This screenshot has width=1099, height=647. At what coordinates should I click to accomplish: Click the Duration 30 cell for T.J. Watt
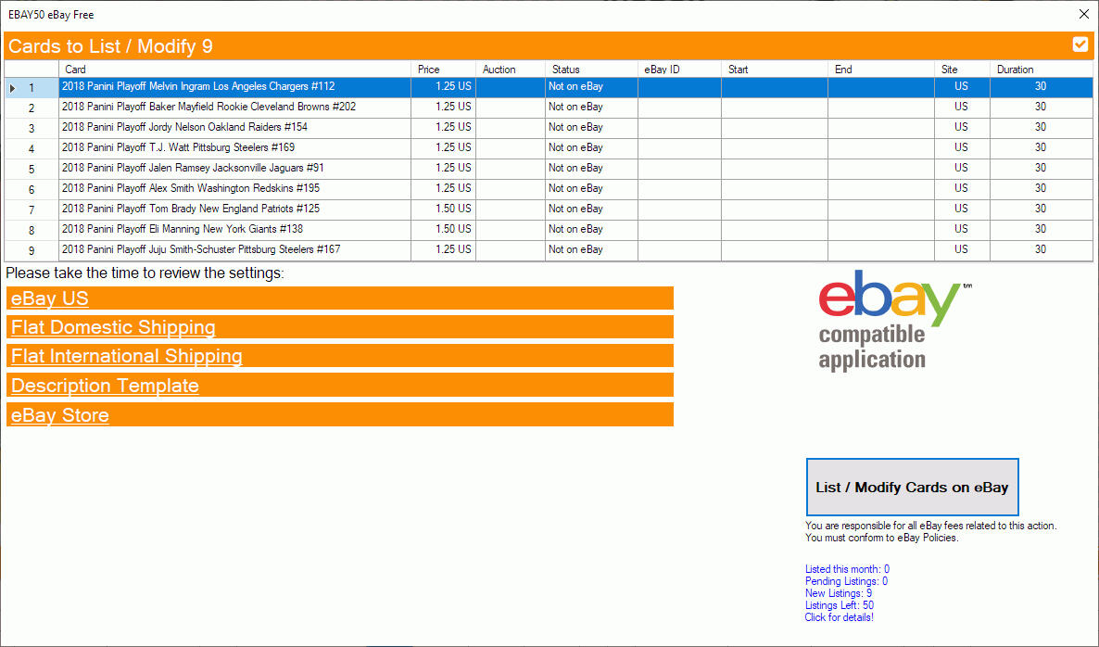(1042, 148)
